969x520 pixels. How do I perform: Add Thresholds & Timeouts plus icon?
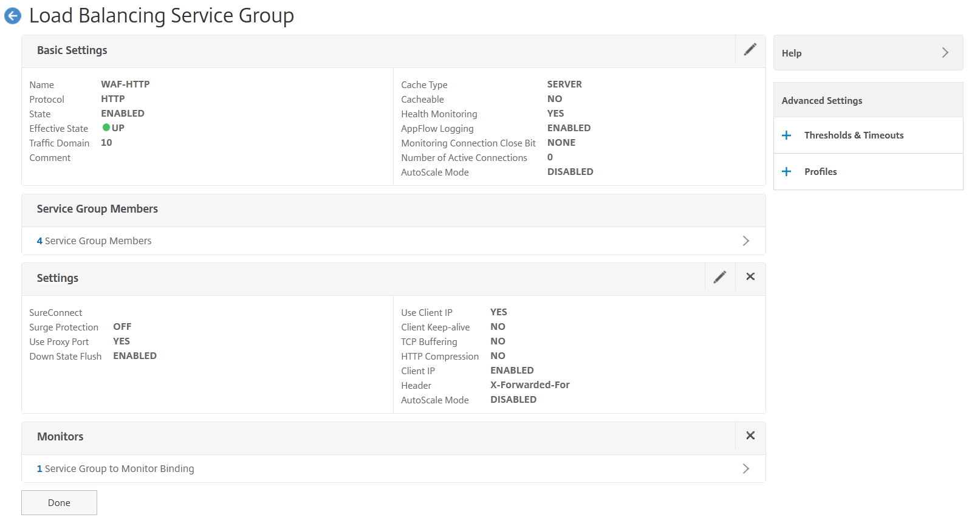[787, 135]
